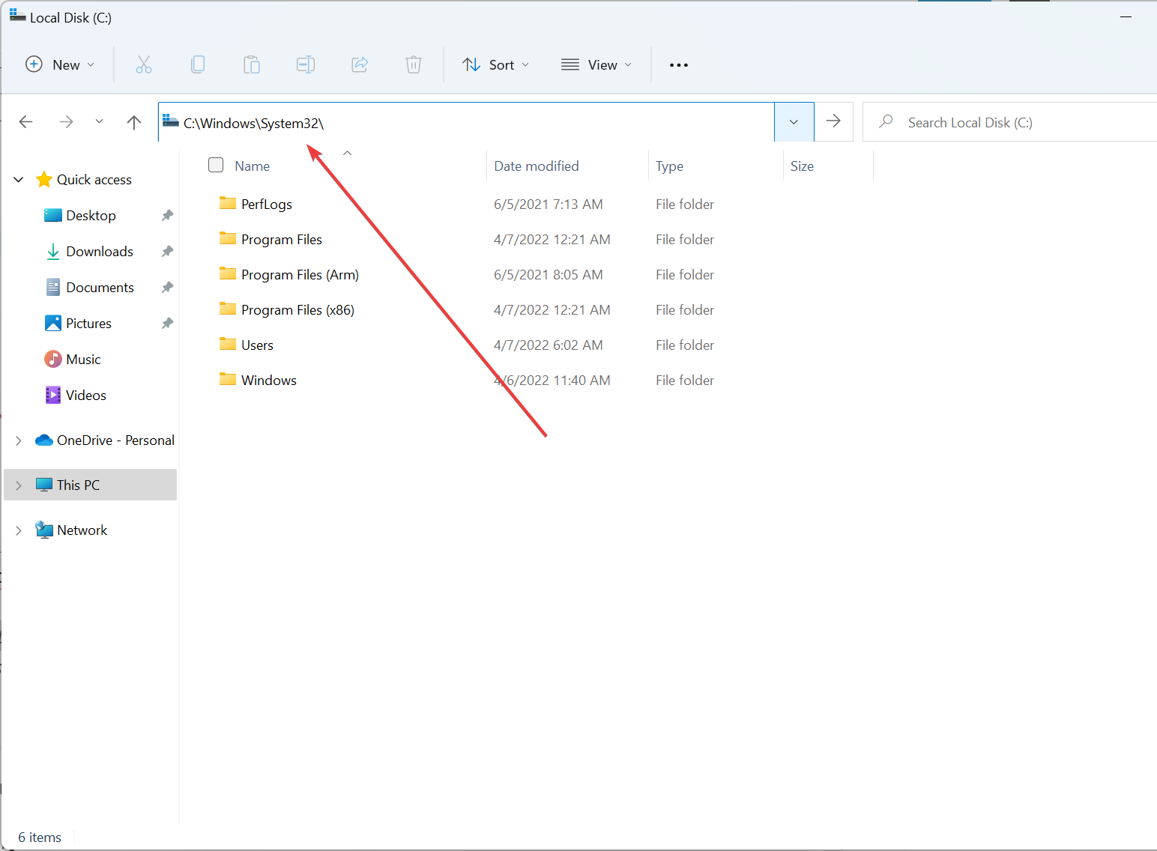The width and height of the screenshot is (1157, 851).
Task: Click inside the Search Local Disk field
Action: (974, 121)
